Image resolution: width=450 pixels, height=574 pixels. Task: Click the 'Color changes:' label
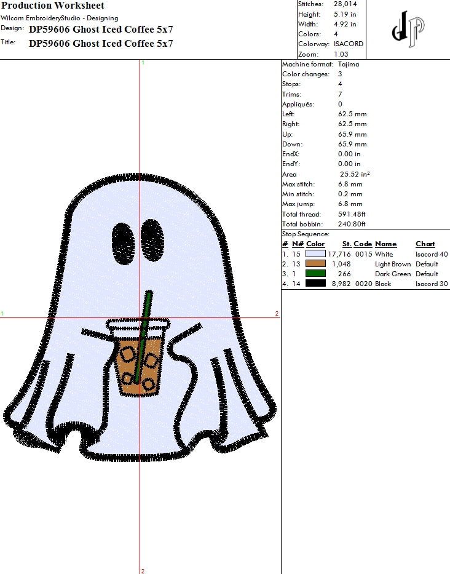(x=306, y=74)
